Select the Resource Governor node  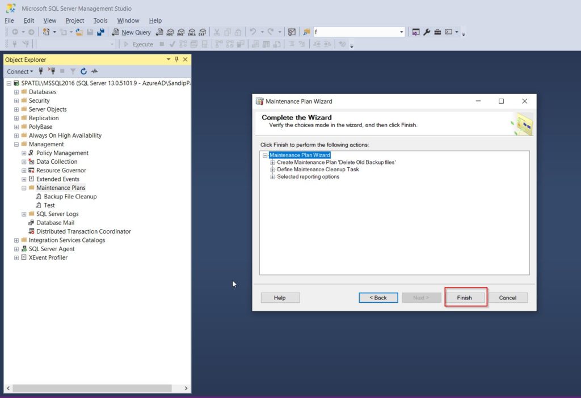(x=61, y=170)
